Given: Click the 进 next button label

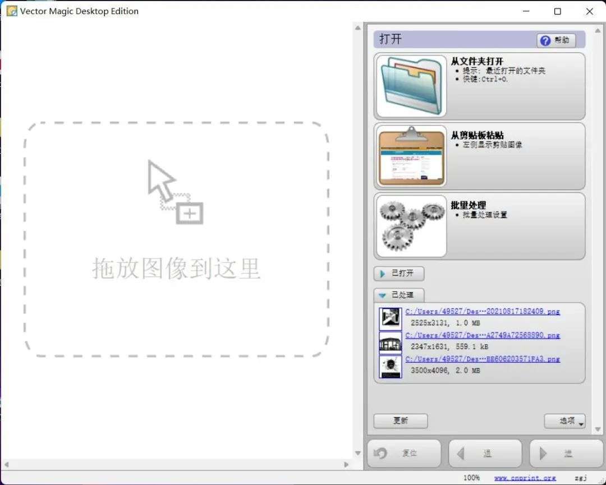Looking at the screenshot, I should click(568, 454).
